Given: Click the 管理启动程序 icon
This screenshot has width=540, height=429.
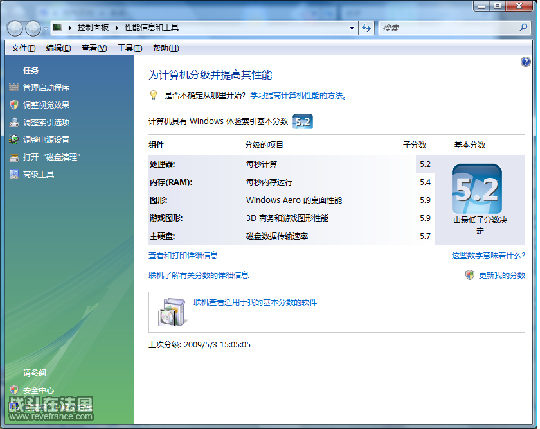Looking at the screenshot, I should (x=14, y=87).
